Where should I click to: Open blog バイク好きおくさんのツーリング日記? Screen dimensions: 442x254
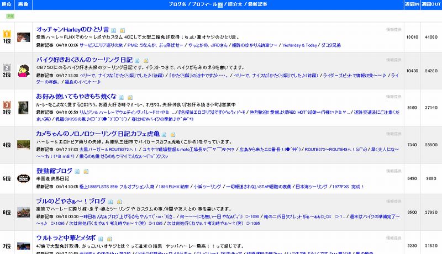(85, 60)
